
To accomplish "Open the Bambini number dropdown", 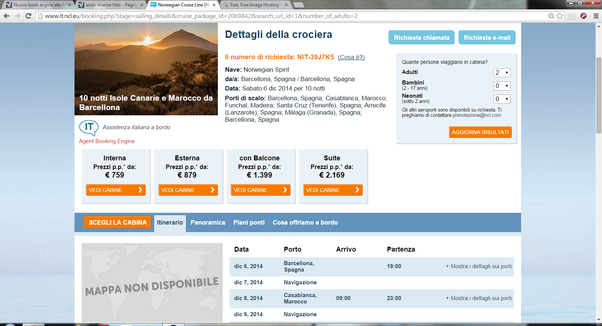I will click(x=502, y=86).
